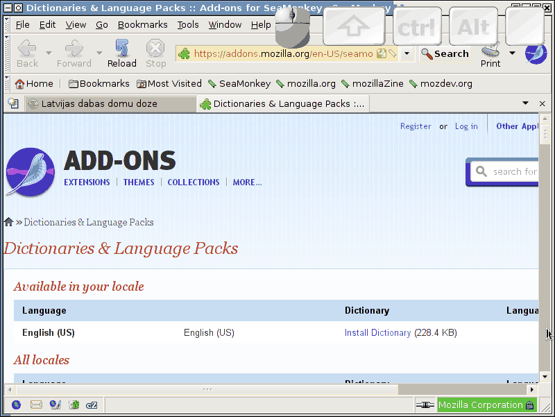
Task: Open the Window menu
Action: coord(225,24)
